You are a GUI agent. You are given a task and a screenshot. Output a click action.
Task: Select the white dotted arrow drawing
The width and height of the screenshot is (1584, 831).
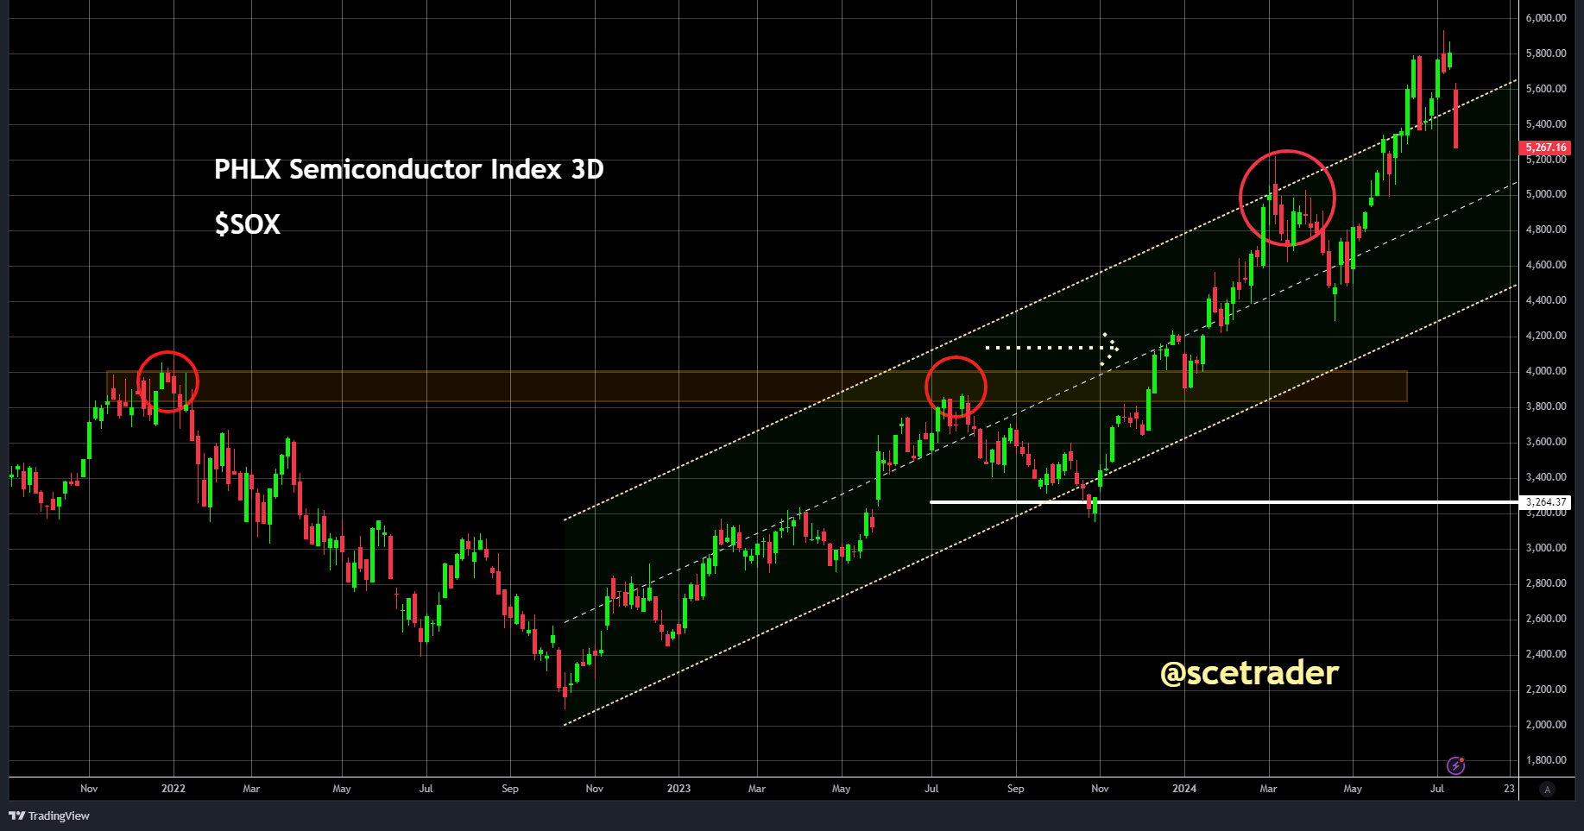1052,349
